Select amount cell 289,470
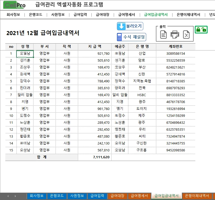Image resolution: width=215 pixels, height=200 pixels. [x=95, y=123]
